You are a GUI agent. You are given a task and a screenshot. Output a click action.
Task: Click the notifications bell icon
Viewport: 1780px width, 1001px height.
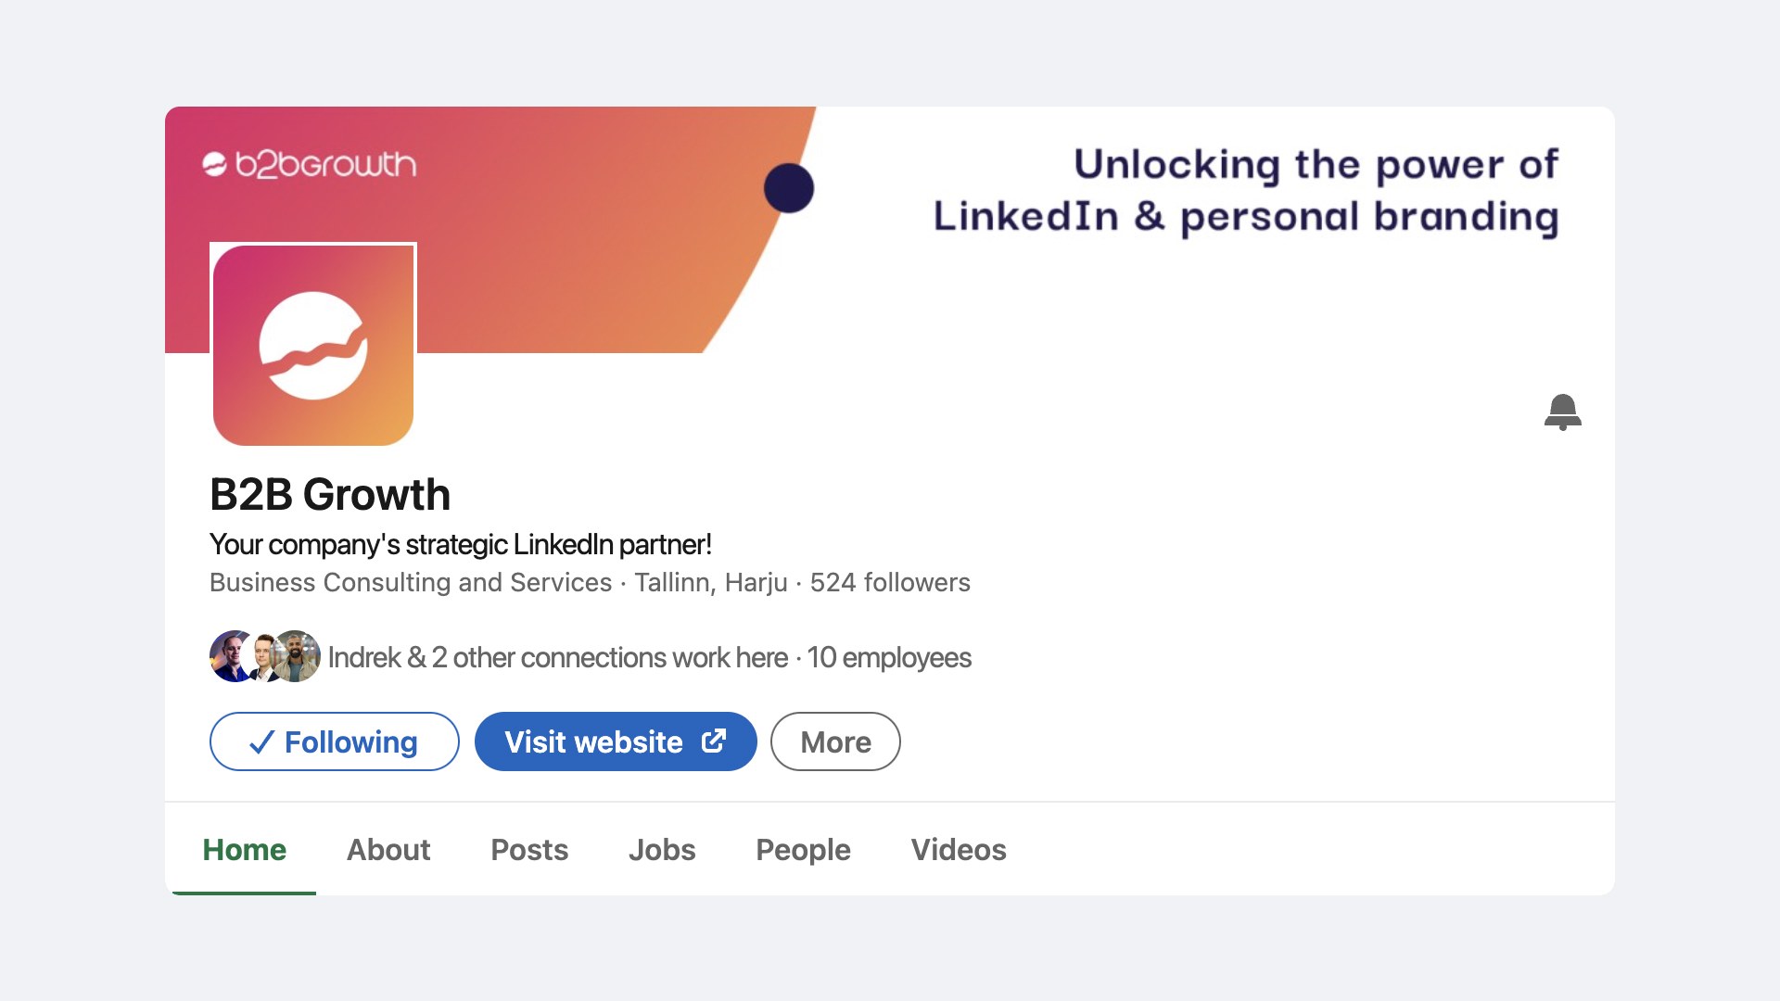(x=1563, y=413)
